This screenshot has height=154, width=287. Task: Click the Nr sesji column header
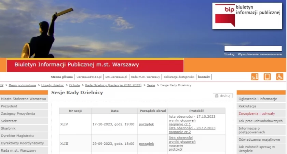tap(75, 111)
